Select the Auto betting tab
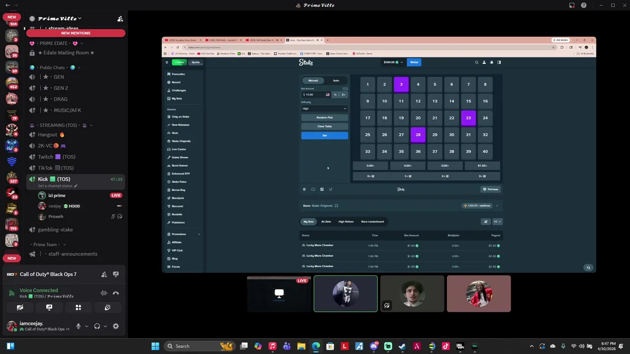Viewport: 630px width, 354px height. tap(336, 81)
